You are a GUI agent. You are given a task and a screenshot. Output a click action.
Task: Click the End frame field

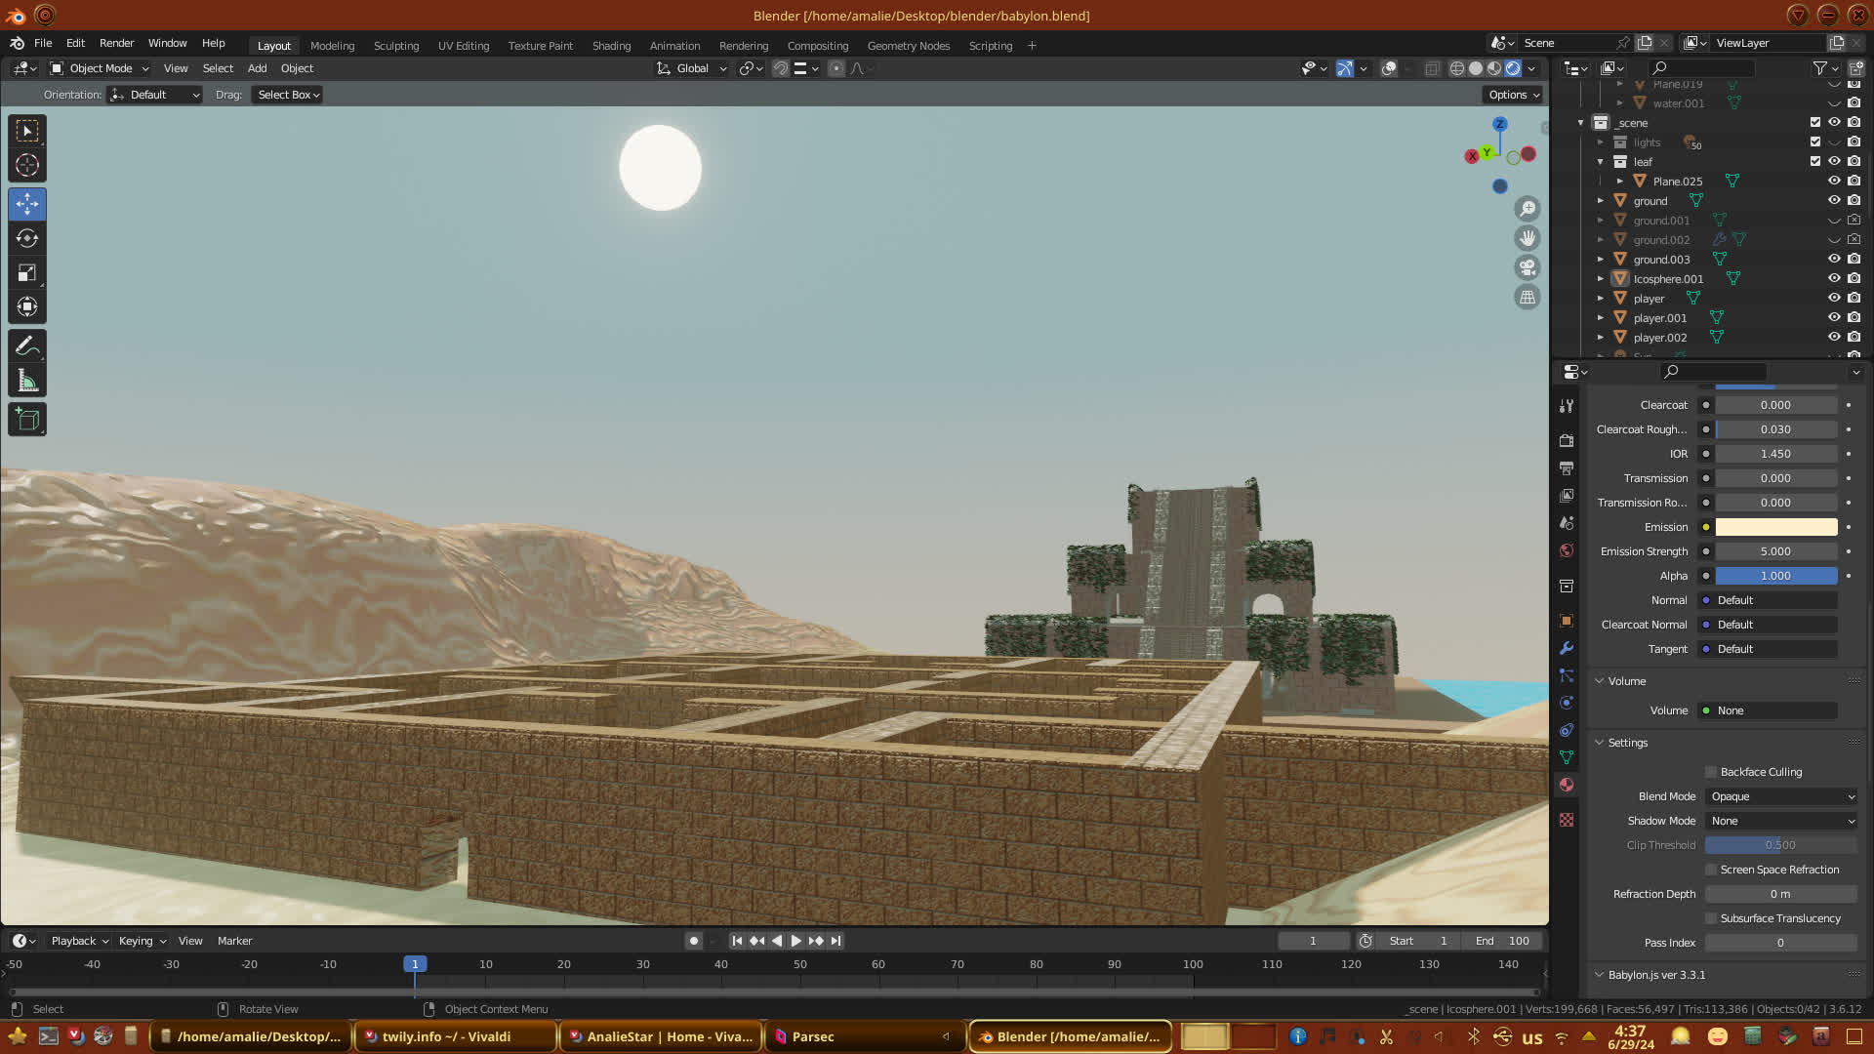(1503, 941)
